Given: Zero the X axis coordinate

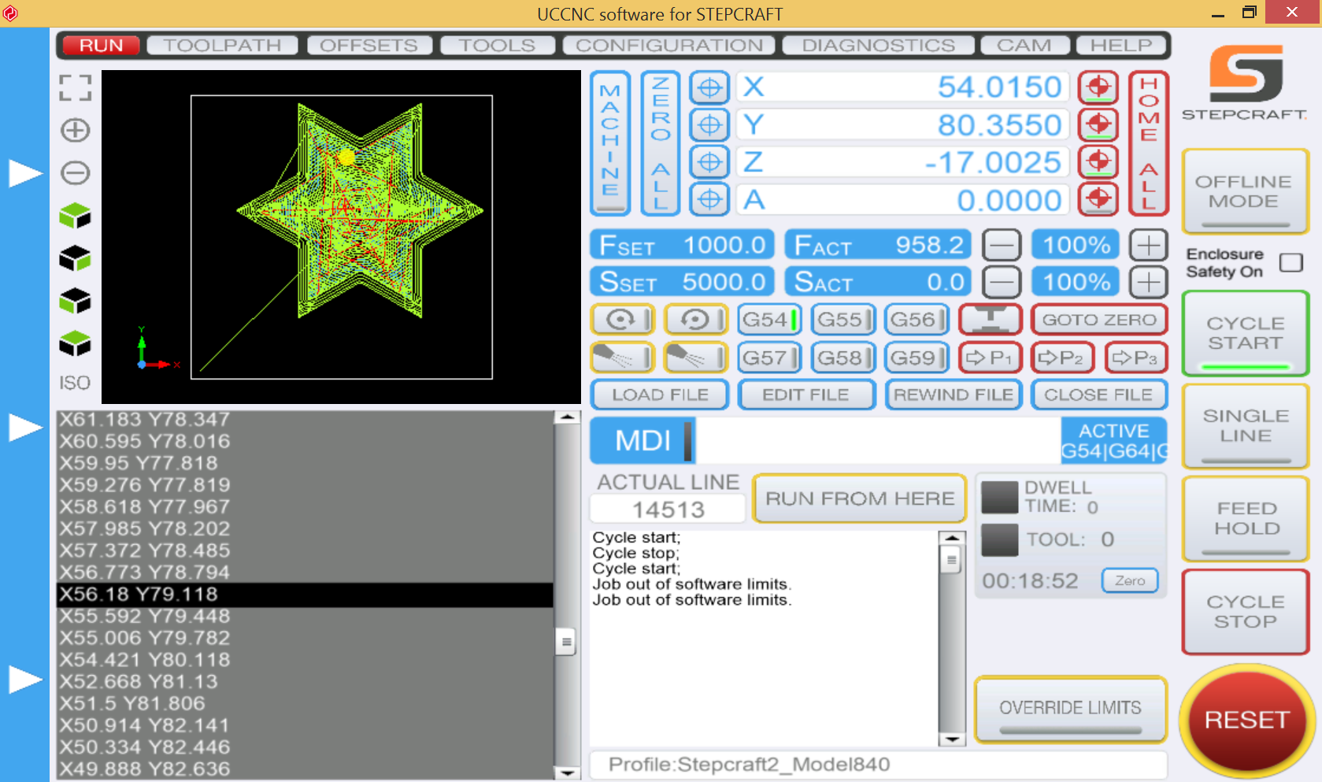Looking at the screenshot, I should [x=709, y=87].
